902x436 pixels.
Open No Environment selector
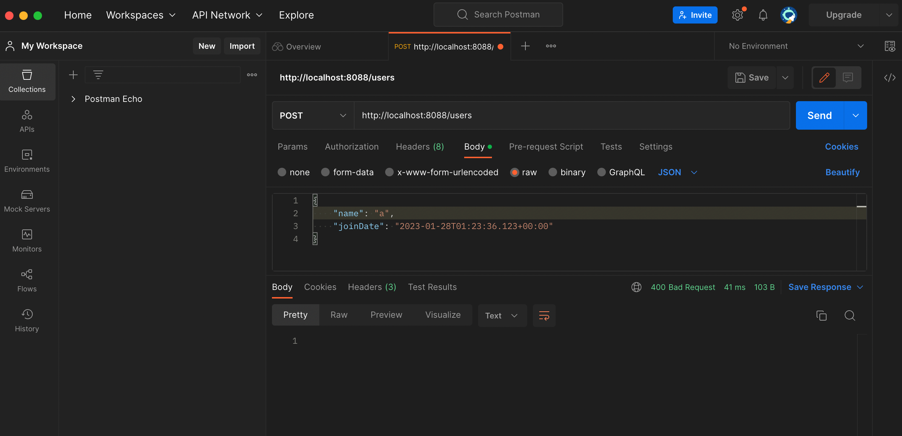click(x=796, y=46)
